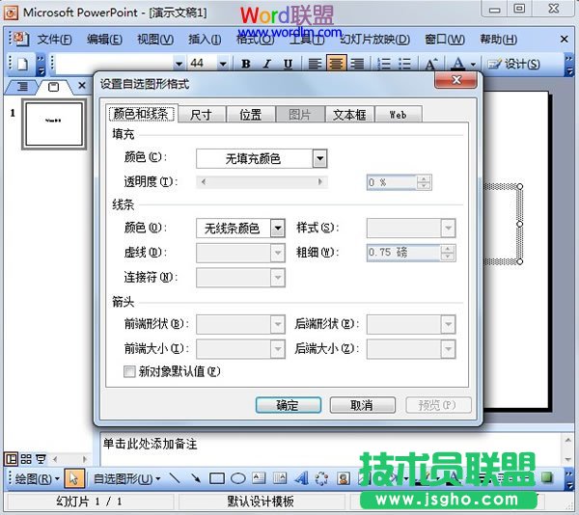
Task: Click the 透明度 transparency slider track
Action: click(262, 181)
